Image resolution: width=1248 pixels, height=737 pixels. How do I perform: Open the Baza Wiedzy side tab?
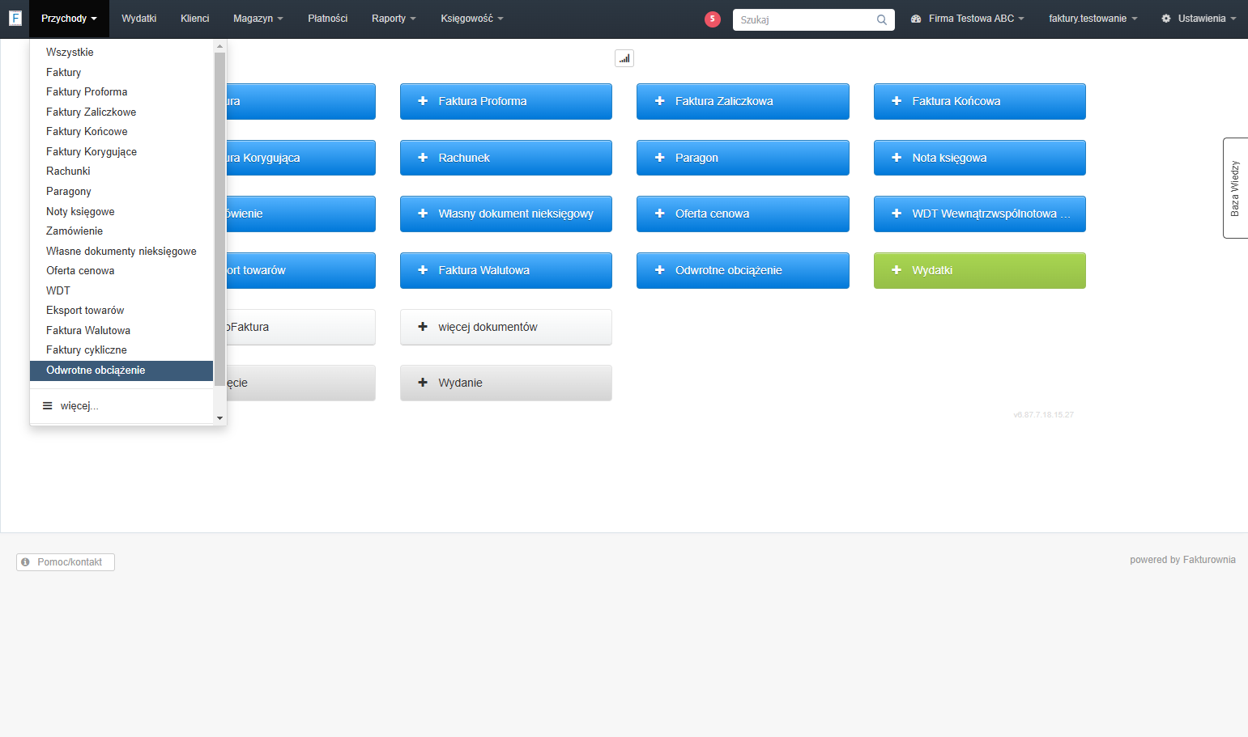pyautogui.click(x=1235, y=188)
